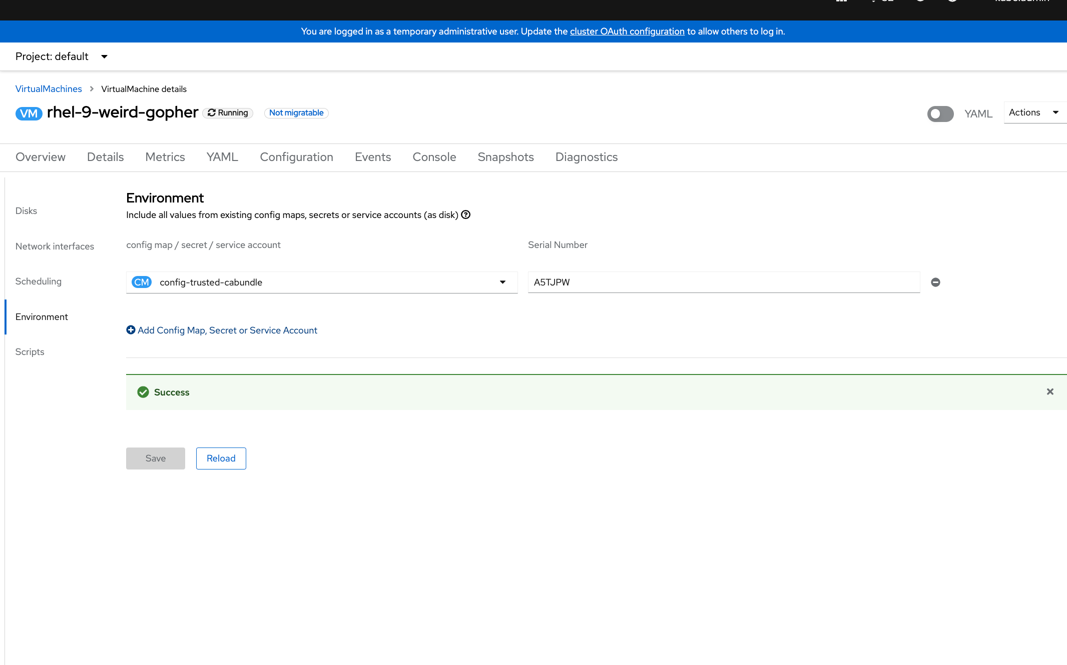The width and height of the screenshot is (1067, 665).
Task: Open the cluster OAuth configuration link
Action: pyautogui.click(x=627, y=31)
